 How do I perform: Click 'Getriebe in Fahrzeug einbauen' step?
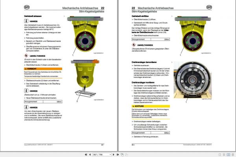click(146, 137)
